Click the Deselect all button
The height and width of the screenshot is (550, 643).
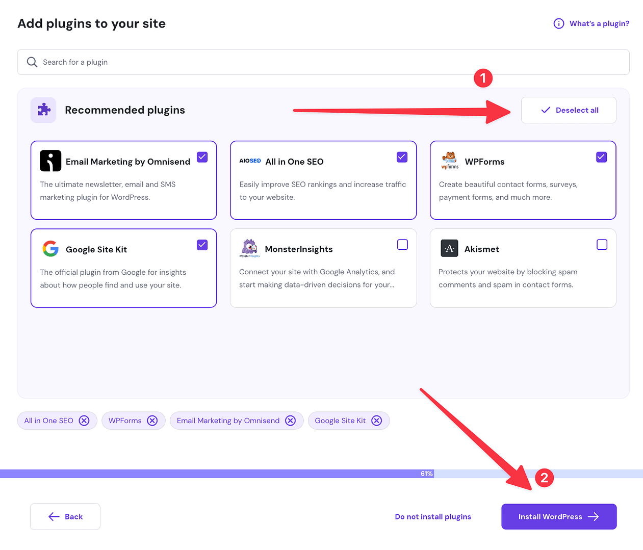coord(568,110)
